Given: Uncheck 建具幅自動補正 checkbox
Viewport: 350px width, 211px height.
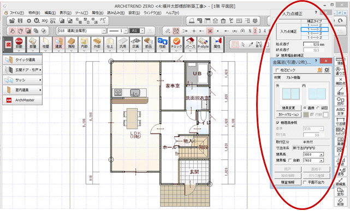Looking at the screenshot, I should coord(277,55).
